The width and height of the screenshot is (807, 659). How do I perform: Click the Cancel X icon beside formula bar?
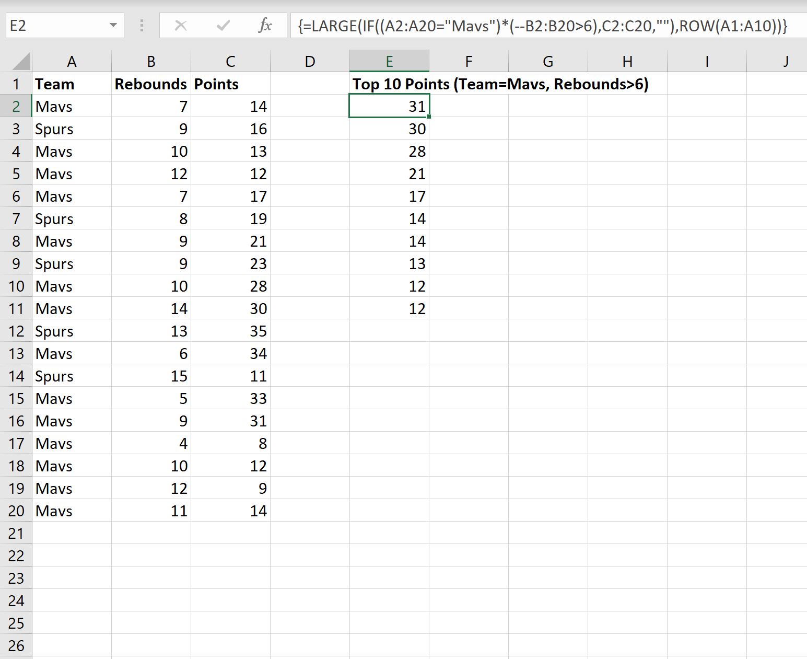coord(181,25)
